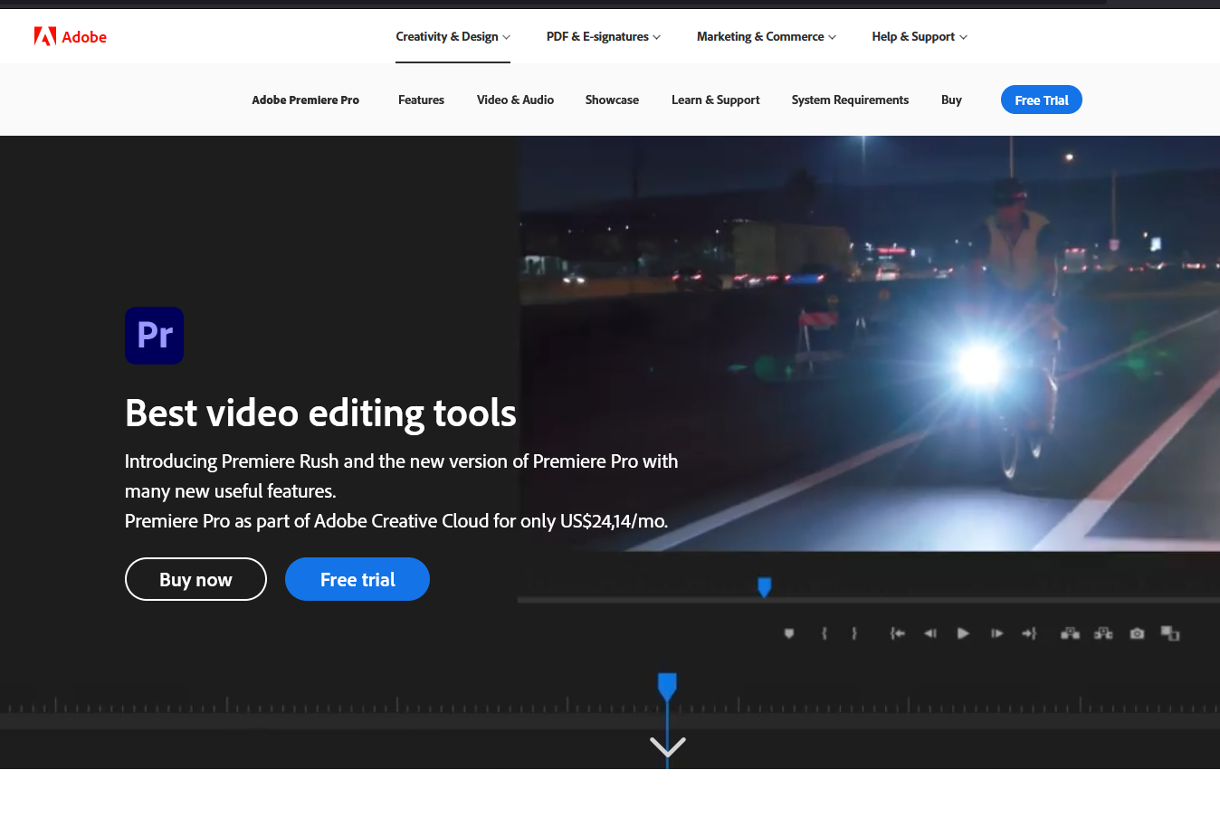This screenshot has width=1220, height=827.
Task: Click the Mark Out brace icon
Action: coord(854,633)
